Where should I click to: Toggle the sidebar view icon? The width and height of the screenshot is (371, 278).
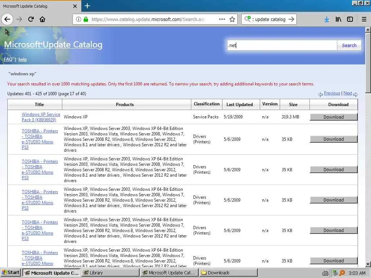(350, 19)
